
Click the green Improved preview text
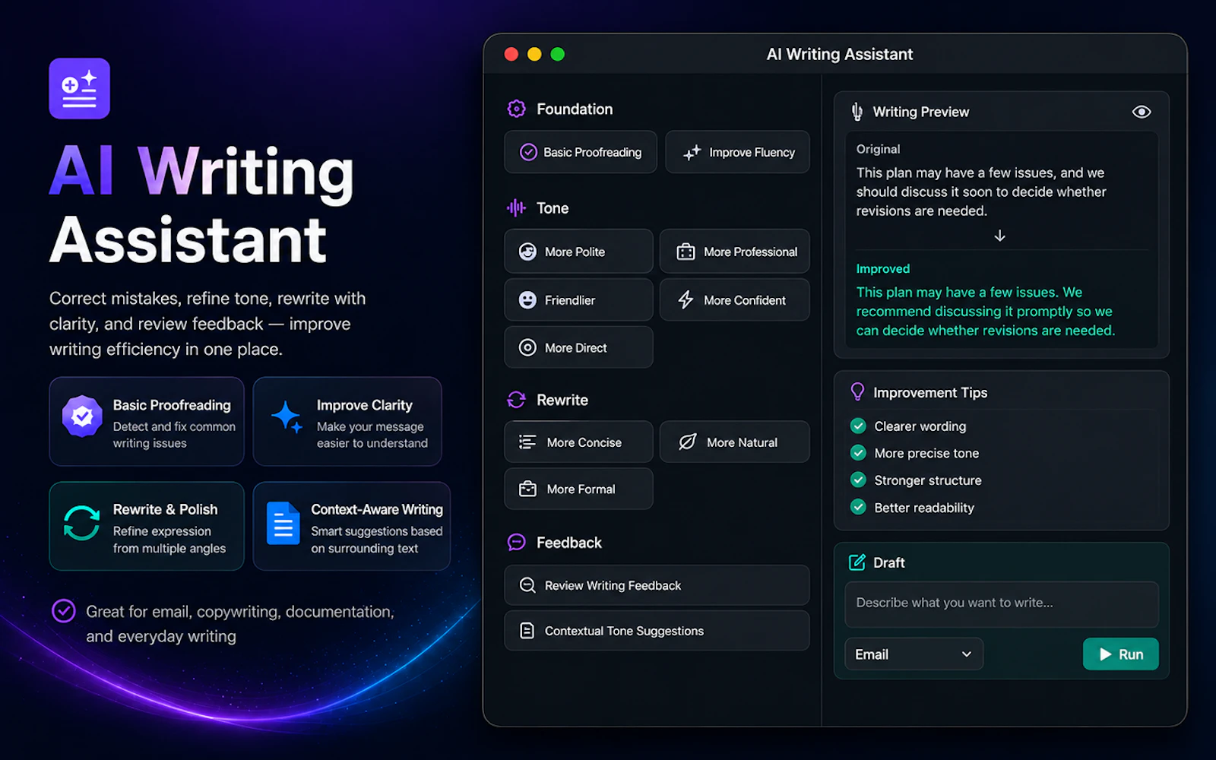coord(986,311)
